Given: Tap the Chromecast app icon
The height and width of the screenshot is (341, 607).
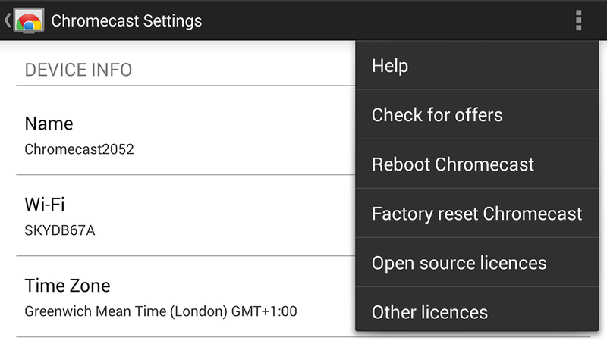Looking at the screenshot, I should 29,20.
